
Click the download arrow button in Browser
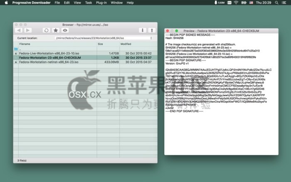point(143,30)
